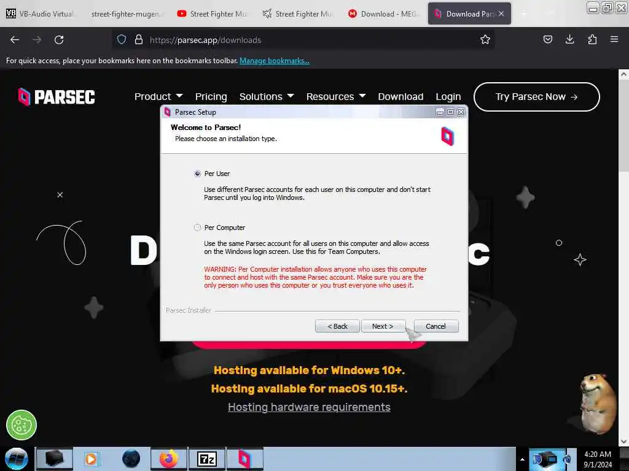The width and height of the screenshot is (629, 471).
Task: Click the Firefox forward arrow
Action: [x=36, y=40]
